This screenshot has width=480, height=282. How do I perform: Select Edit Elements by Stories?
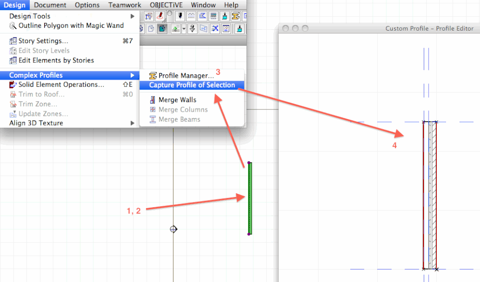click(70, 60)
